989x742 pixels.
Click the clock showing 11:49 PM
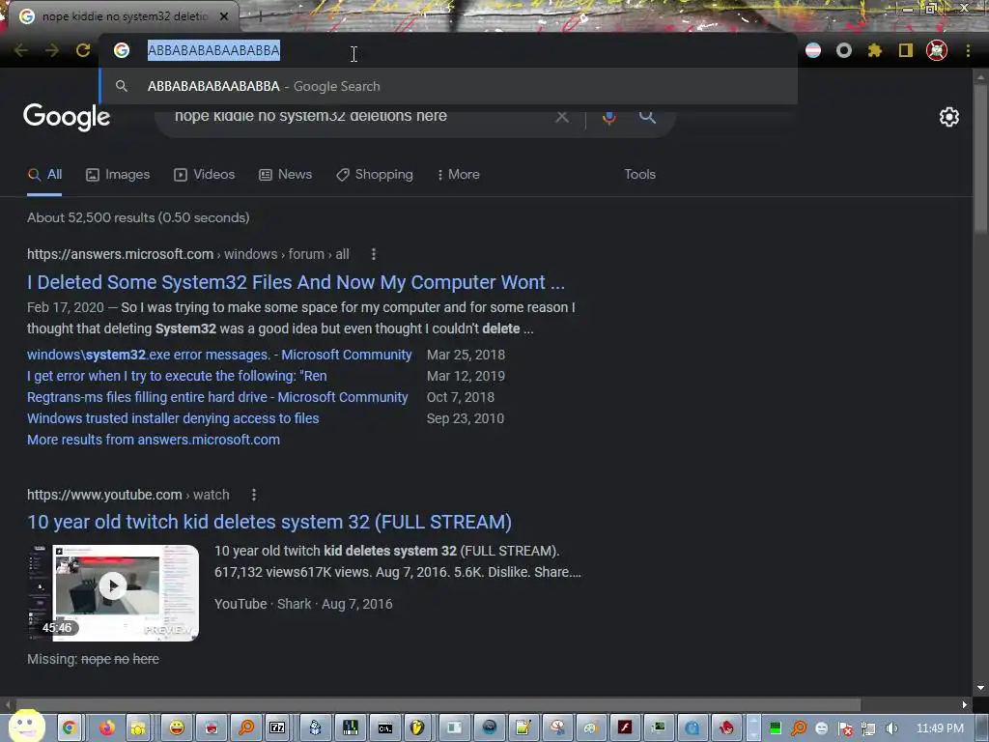point(940,728)
